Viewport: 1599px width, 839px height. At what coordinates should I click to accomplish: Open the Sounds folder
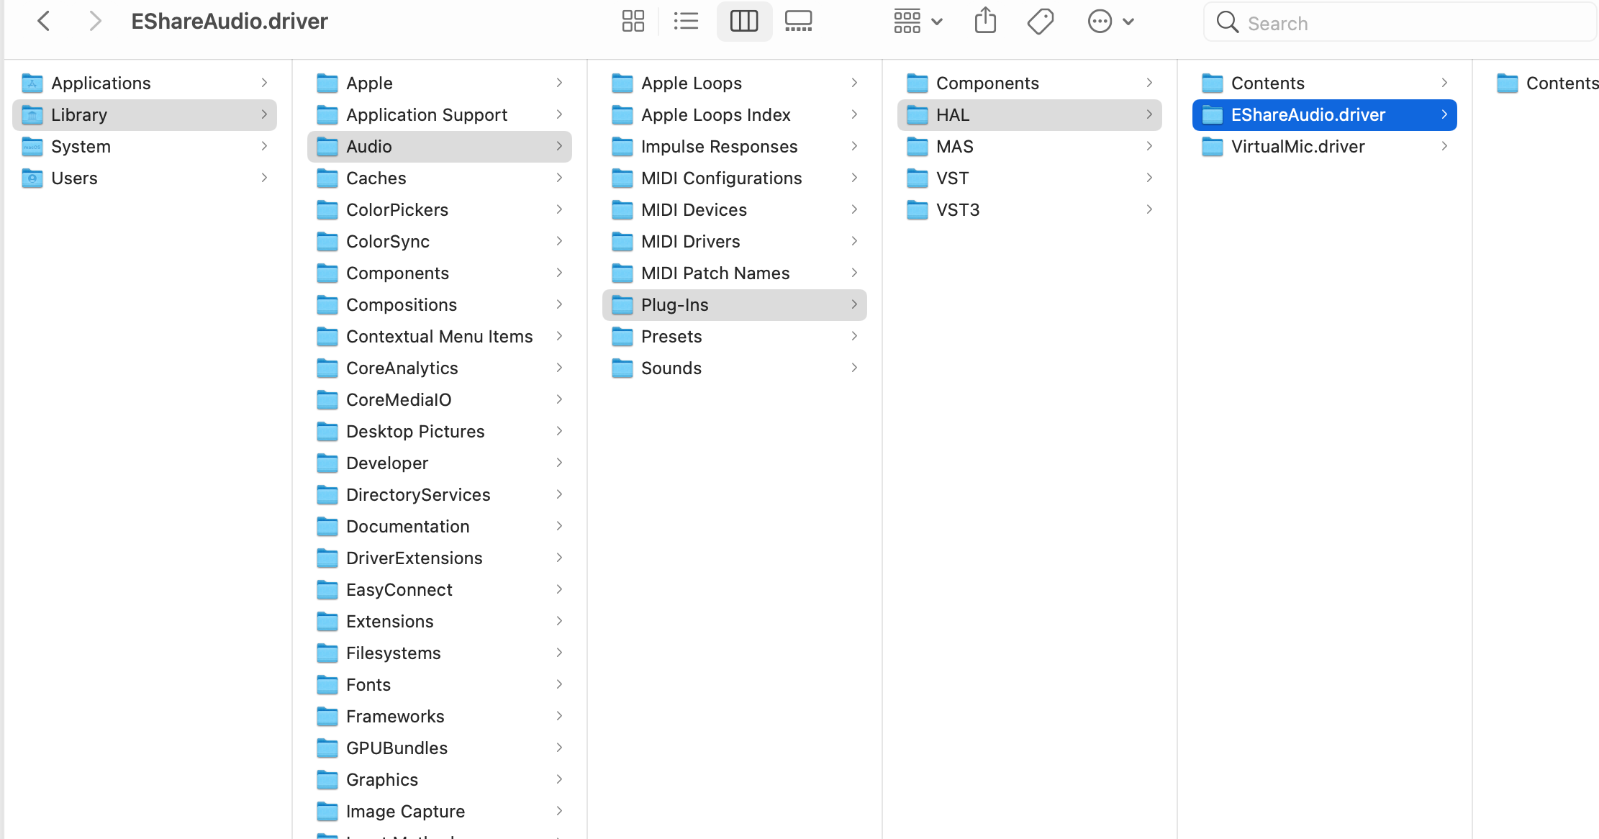671,368
